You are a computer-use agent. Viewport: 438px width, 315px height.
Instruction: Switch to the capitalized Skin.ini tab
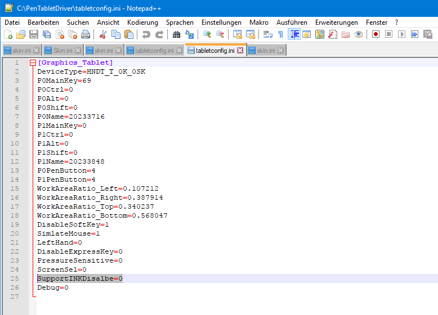point(63,50)
